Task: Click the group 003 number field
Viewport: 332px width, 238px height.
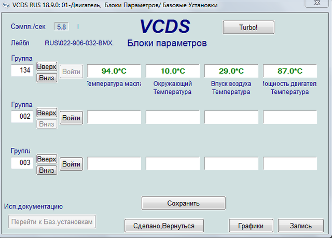Action: click(22, 163)
